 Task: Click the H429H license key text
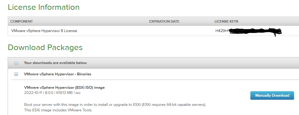click(222, 31)
